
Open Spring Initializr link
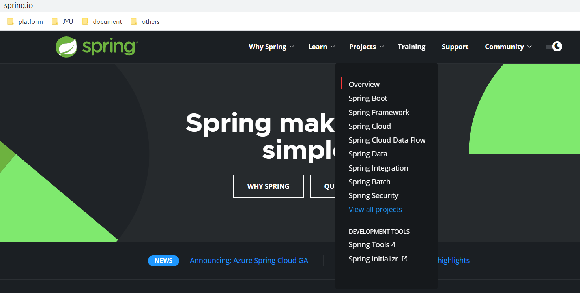373,259
